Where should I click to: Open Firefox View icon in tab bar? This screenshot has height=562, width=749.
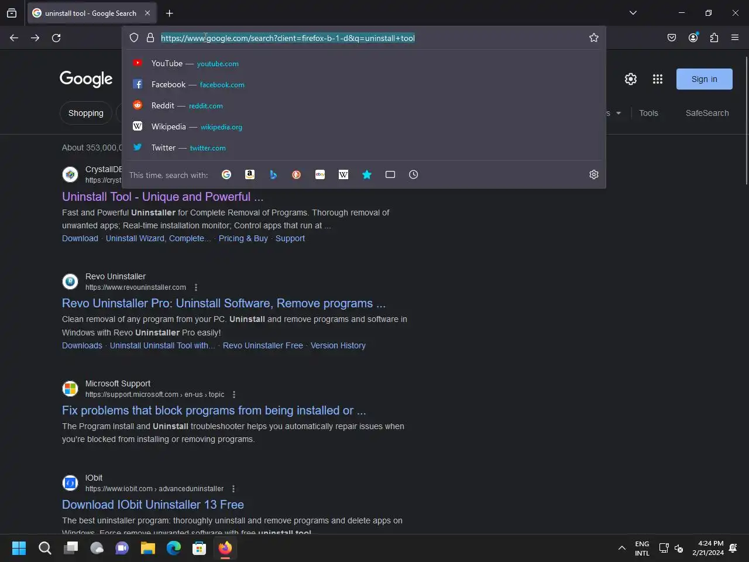pyautogui.click(x=12, y=13)
